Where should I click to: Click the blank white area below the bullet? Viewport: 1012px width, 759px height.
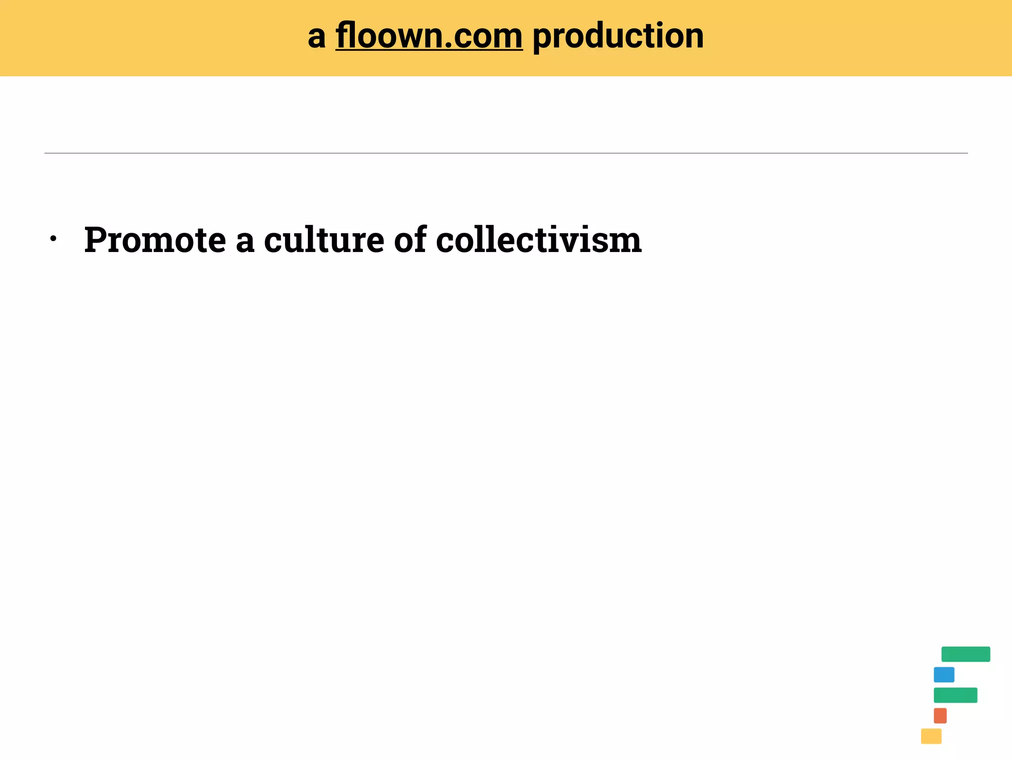click(x=445, y=445)
